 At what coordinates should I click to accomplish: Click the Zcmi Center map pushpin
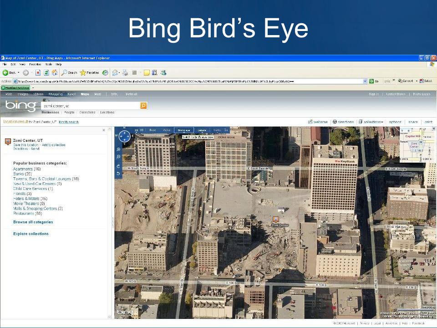[x=276, y=219]
